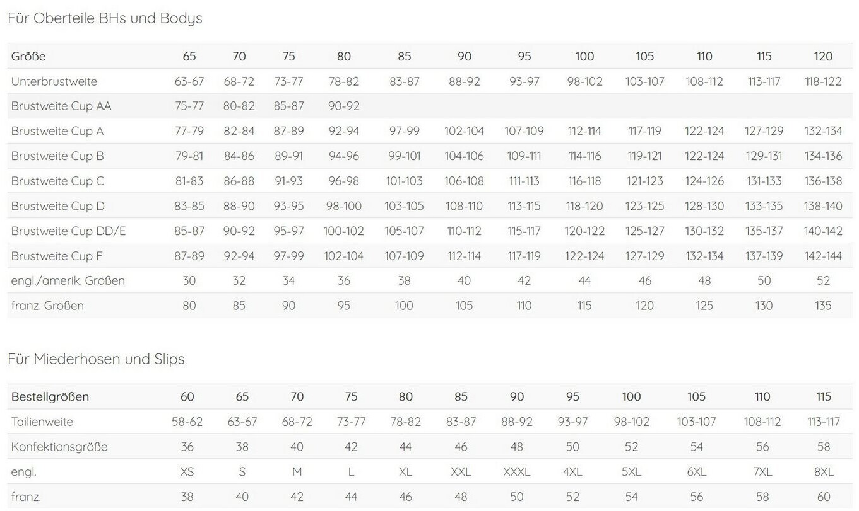
Task: Click the 120 column header in the bra table
Action: point(823,56)
